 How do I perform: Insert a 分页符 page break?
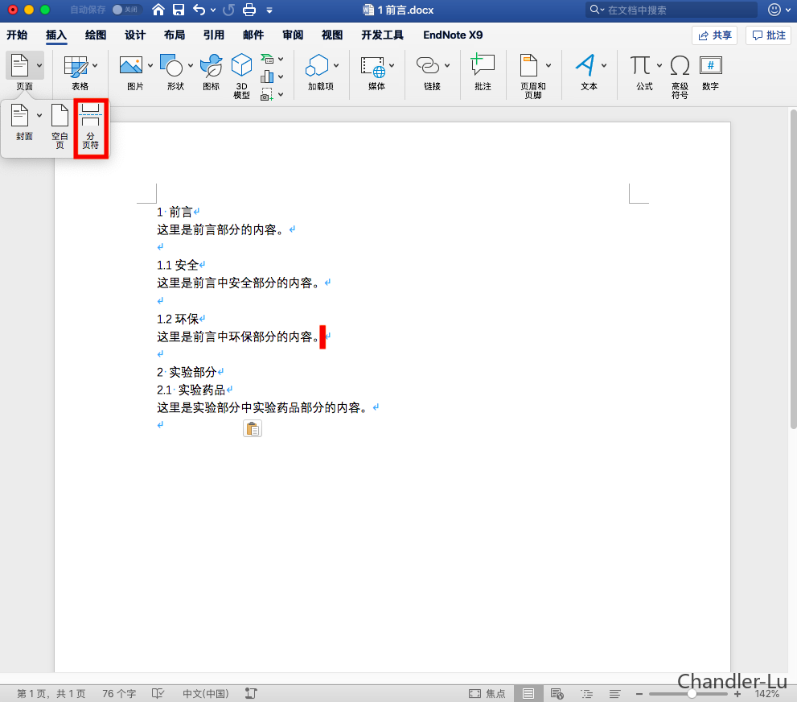[x=90, y=127]
